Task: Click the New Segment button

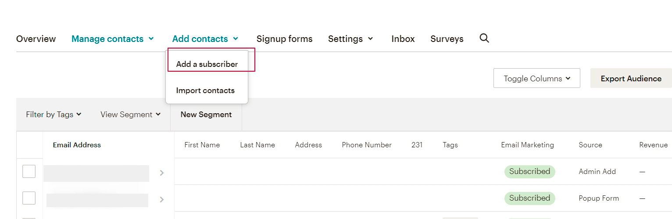Action: click(x=206, y=115)
